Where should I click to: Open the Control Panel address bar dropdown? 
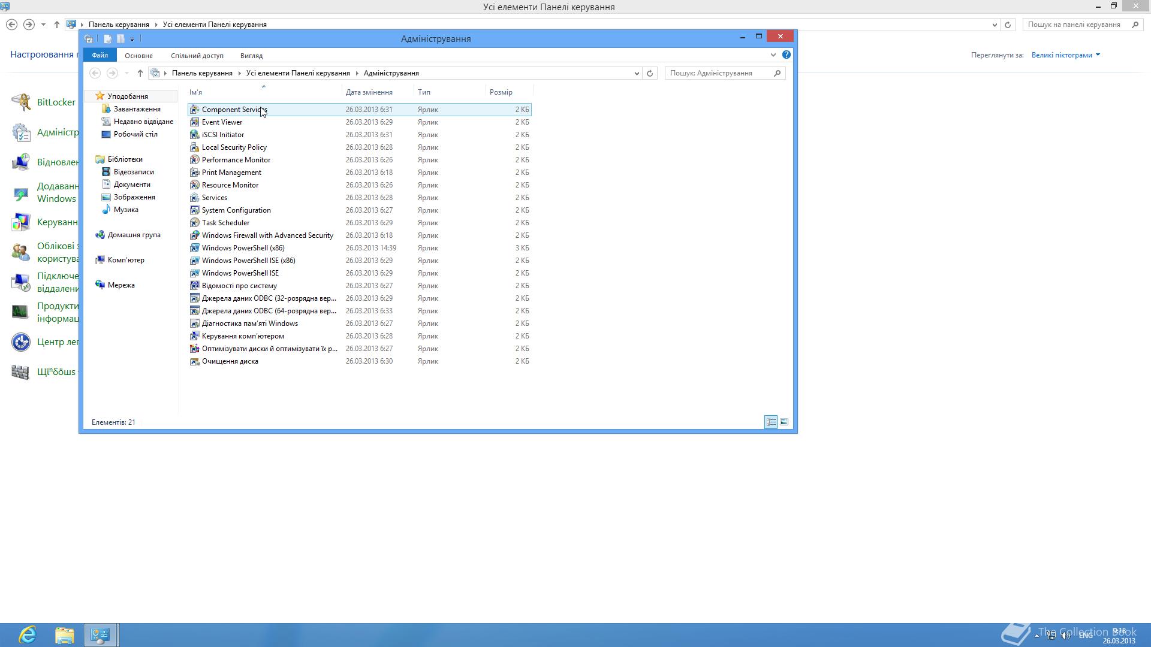pyautogui.click(x=995, y=25)
